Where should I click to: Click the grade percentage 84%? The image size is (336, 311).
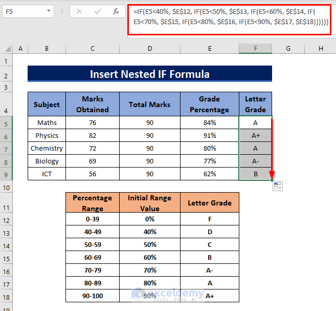coord(210,122)
